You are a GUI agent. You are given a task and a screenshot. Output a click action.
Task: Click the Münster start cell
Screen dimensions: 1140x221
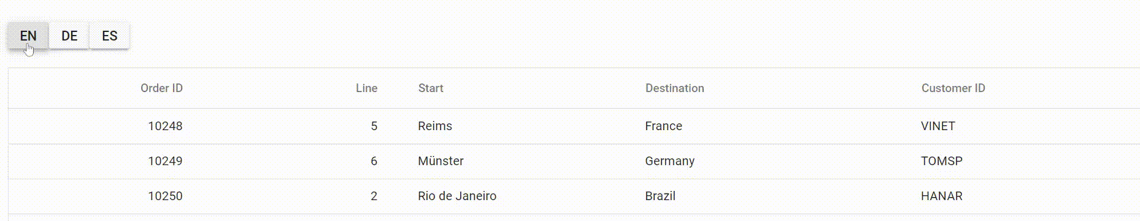(x=441, y=161)
